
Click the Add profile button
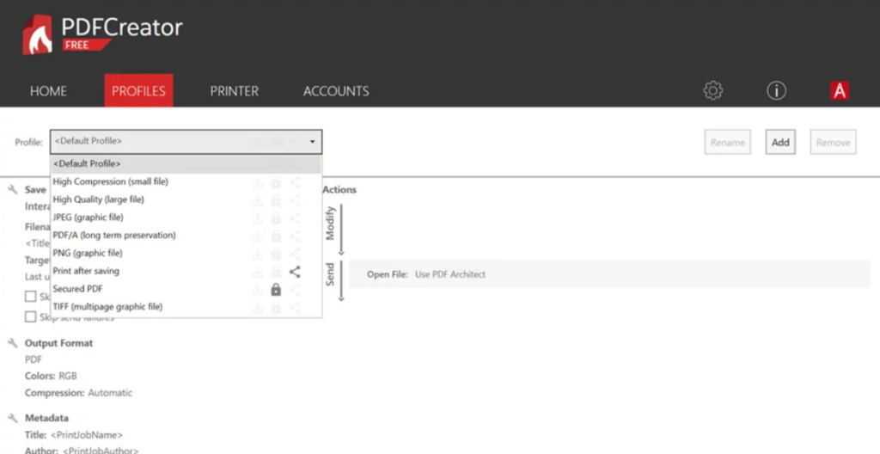(x=780, y=142)
